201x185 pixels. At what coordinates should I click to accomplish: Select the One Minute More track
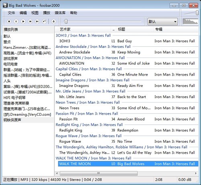pyautogui.click(x=128, y=74)
